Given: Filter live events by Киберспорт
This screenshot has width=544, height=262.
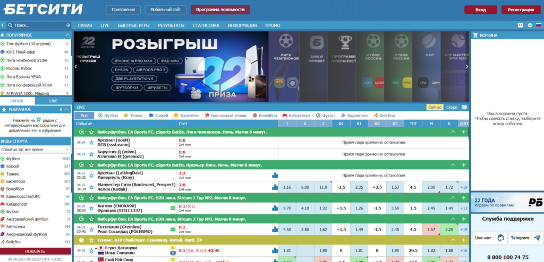Looking at the screenshot, I should 296,116.
